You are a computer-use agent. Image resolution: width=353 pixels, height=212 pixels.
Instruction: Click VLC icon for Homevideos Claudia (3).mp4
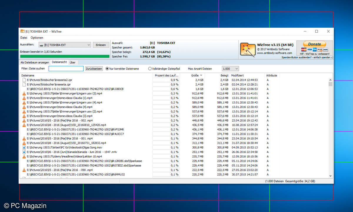[x=24, y=116]
